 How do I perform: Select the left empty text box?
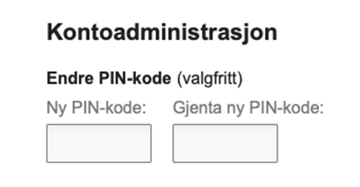pyautogui.click(x=99, y=144)
